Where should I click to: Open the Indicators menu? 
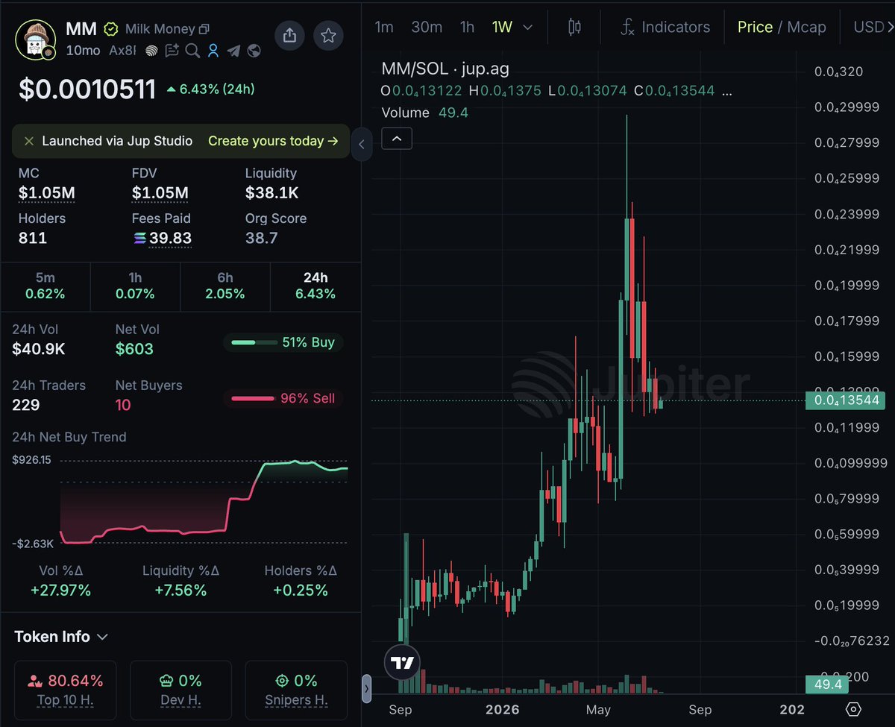665,28
